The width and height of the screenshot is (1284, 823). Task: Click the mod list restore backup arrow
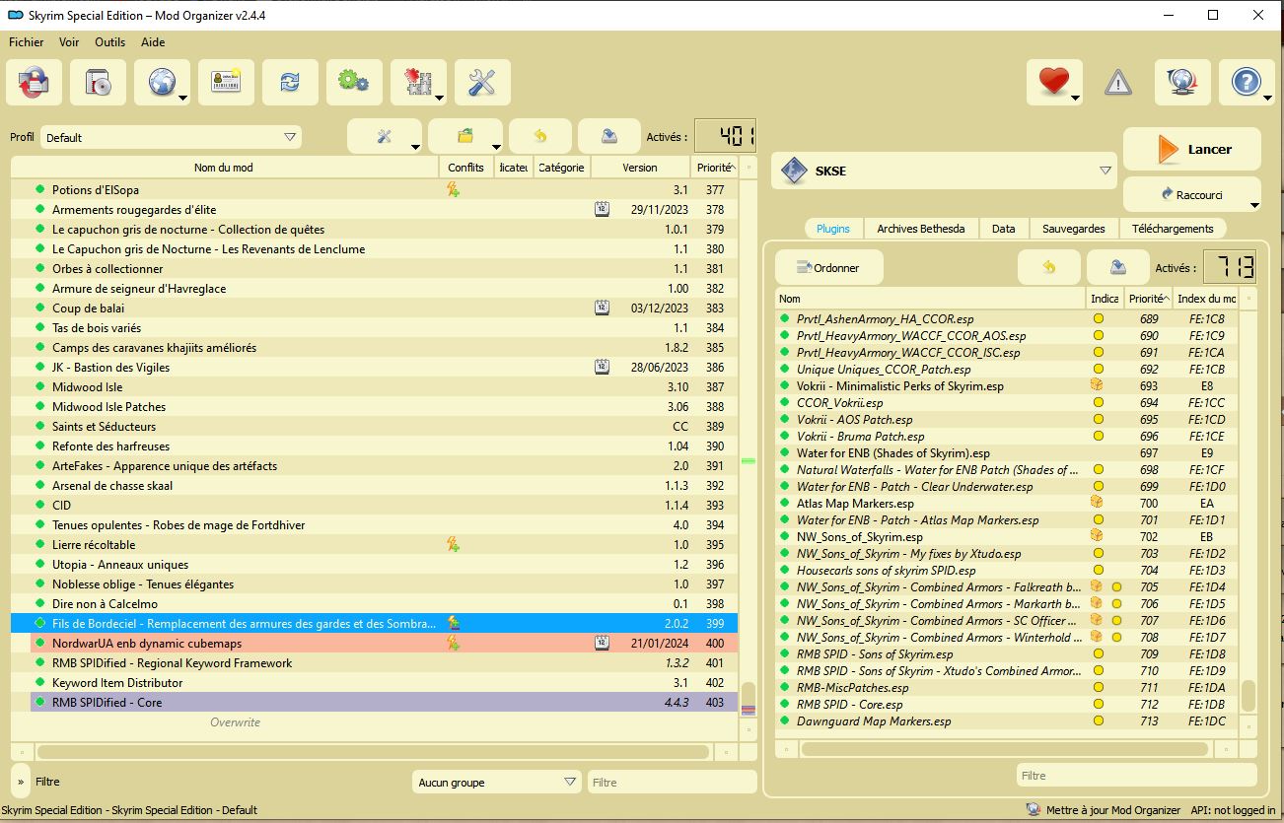(x=539, y=136)
